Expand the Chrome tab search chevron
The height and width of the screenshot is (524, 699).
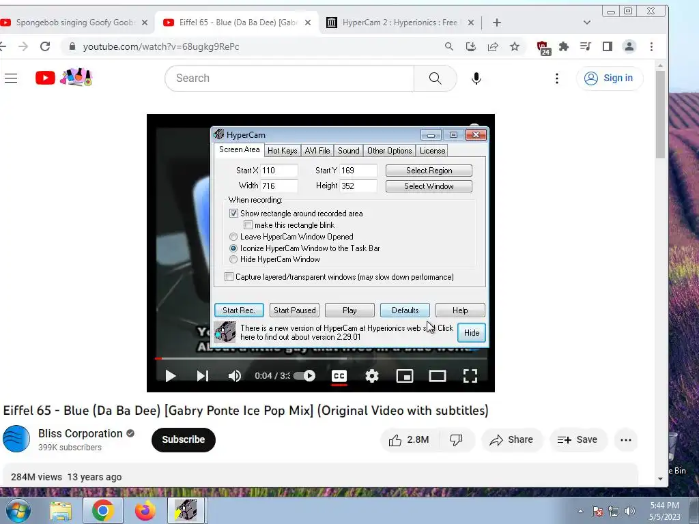tap(586, 23)
